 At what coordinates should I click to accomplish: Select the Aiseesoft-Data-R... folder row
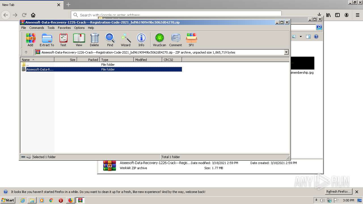click(x=102, y=69)
